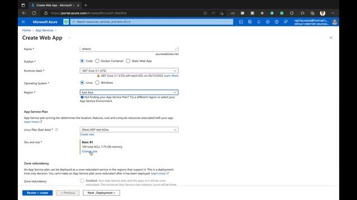Open a new browser tab
This screenshot has width=357, height=200.
tap(86, 5)
